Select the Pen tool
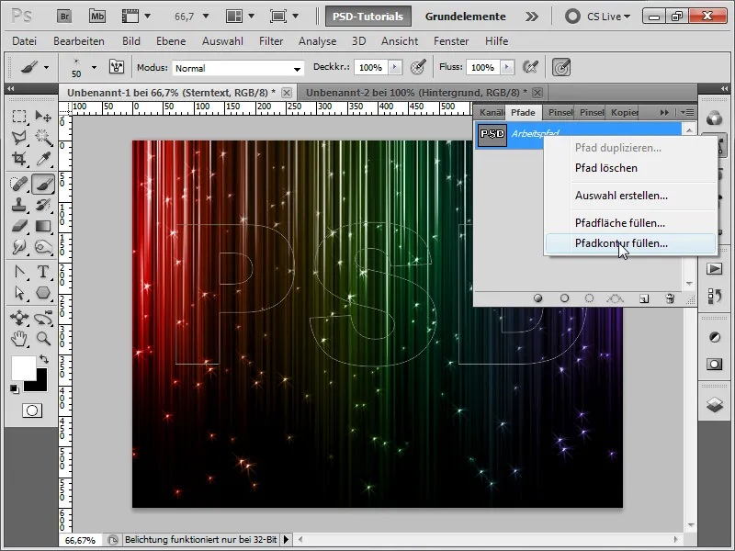This screenshot has width=735, height=551. coord(19,272)
